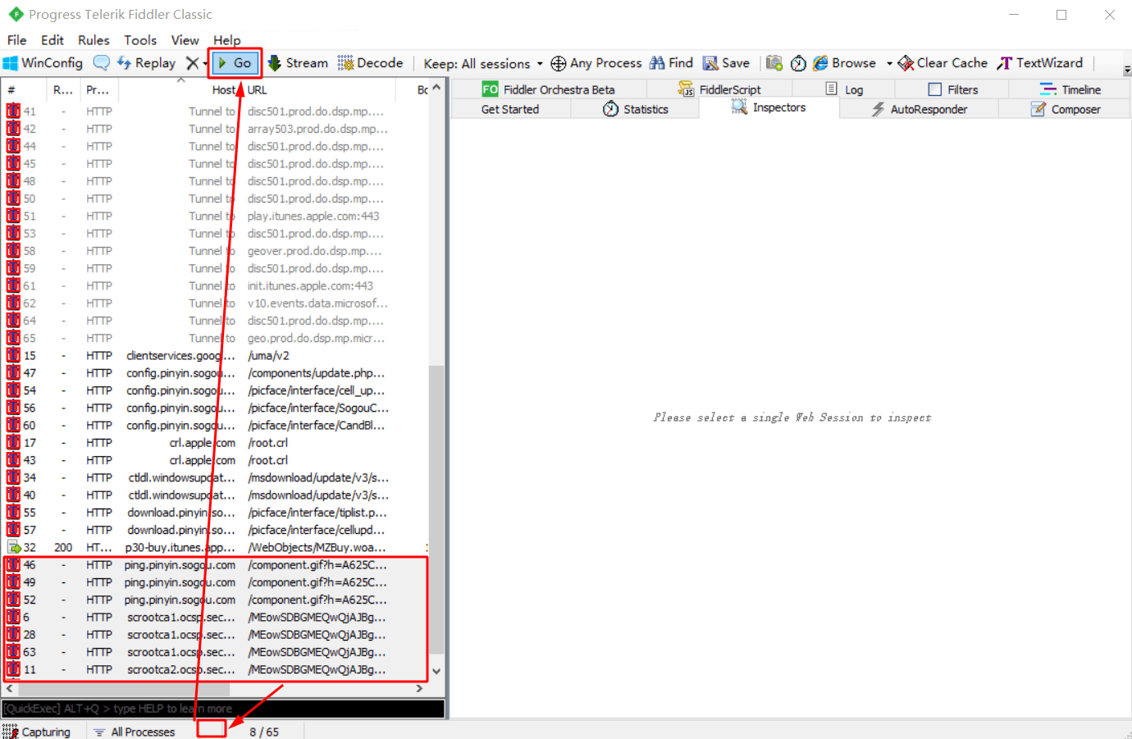Image resolution: width=1132 pixels, height=739 pixels.
Task: Change All Processes filter in status bar
Action: tap(134, 732)
